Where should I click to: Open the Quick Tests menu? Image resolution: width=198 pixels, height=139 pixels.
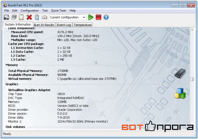[58, 10]
